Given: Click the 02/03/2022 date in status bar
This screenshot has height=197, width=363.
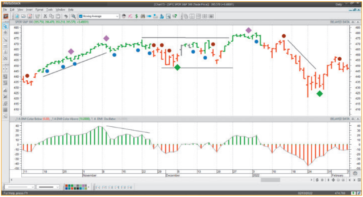Looking at the screenshot, I should click(305, 193).
